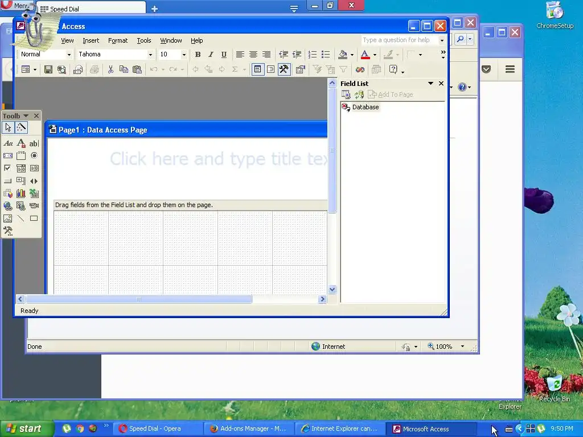Click the Copy toolbar icon
This screenshot has width=583, height=437.
(124, 69)
